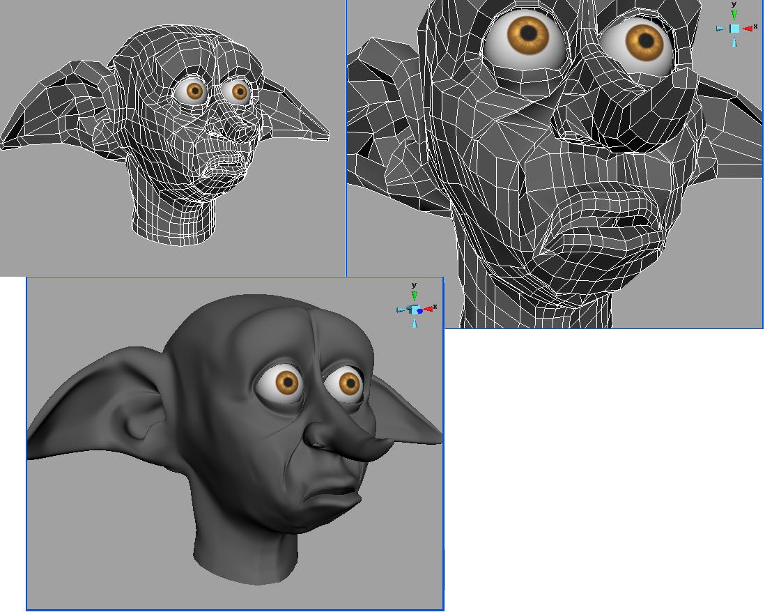This screenshot has height=612, width=765.
Task: Click left cyan cone of close-up wireframe view gizmo
Action: pos(721,29)
